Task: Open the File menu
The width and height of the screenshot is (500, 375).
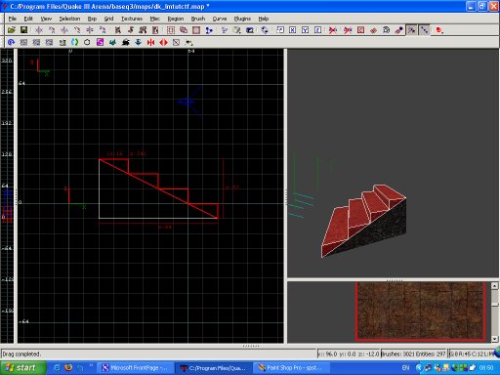Action: 13,19
